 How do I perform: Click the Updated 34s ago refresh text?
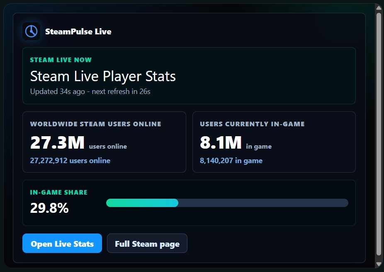click(x=90, y=91)
